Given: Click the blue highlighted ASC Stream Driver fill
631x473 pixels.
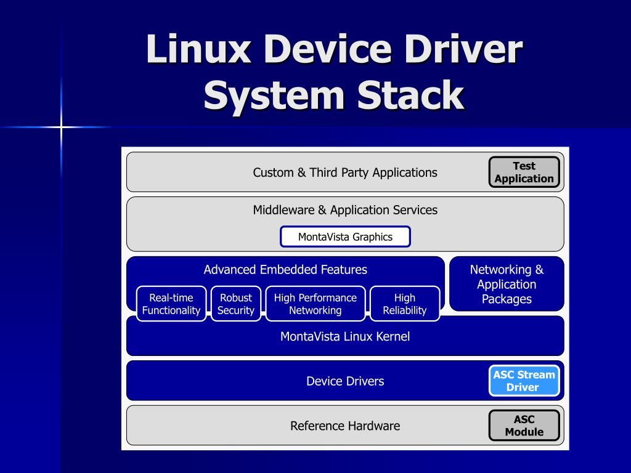Looking at the screenshot, I should 524,380.
